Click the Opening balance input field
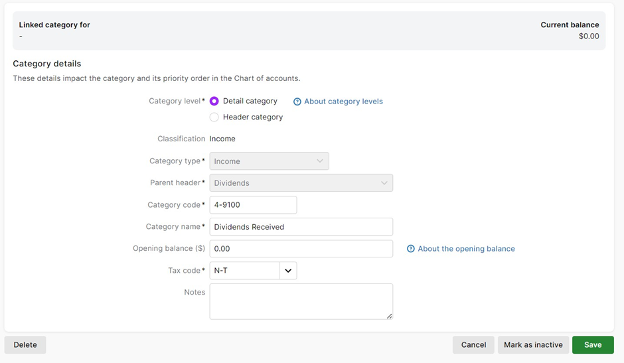Image resolution: width=624 pixels, height=363 pixels. [301, 249]
